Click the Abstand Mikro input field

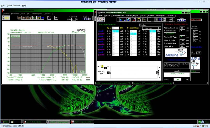click(x=182, y=43)
